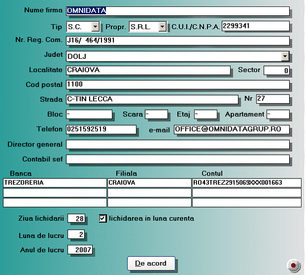Screen dimensions: 306x275
Task: Click the empty Contabil sef field
Action: coord(177,159)
